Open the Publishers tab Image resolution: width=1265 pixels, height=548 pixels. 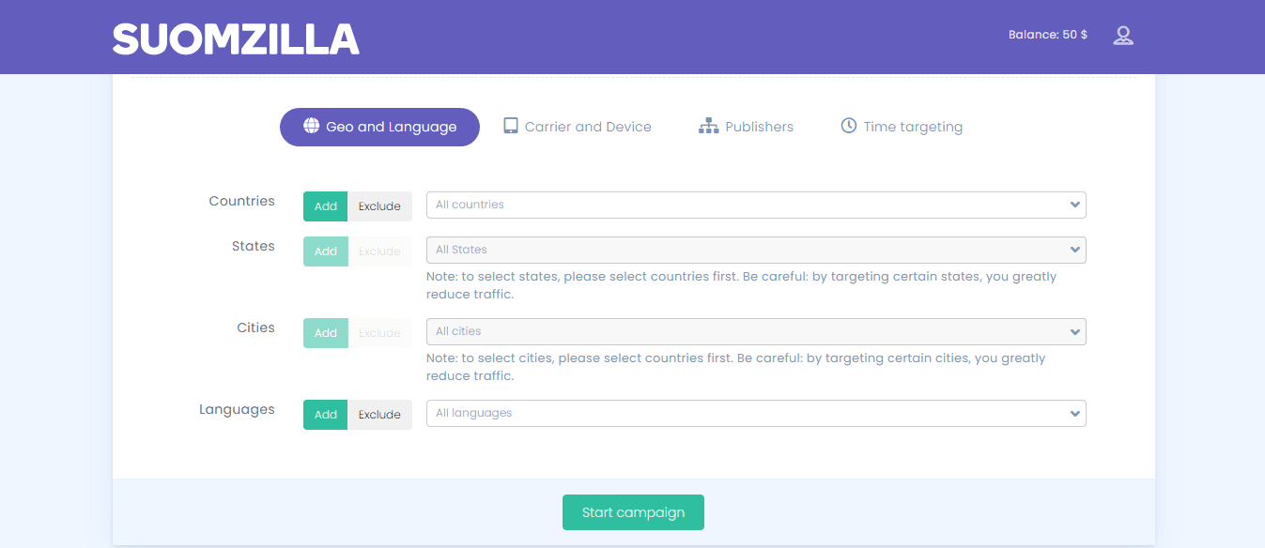[x=758, y=127]
